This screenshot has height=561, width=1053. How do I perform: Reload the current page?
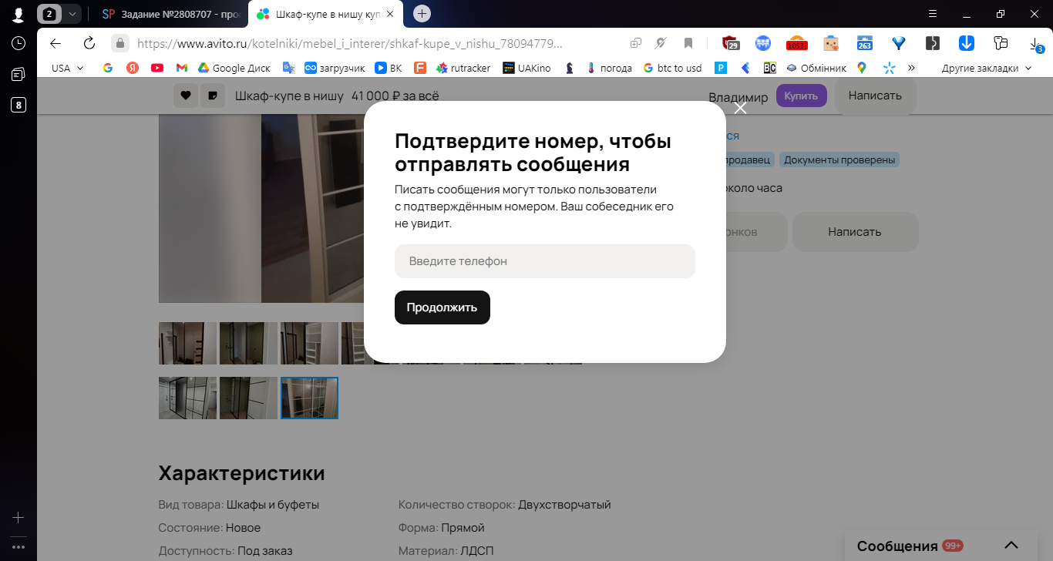[89, 43]
